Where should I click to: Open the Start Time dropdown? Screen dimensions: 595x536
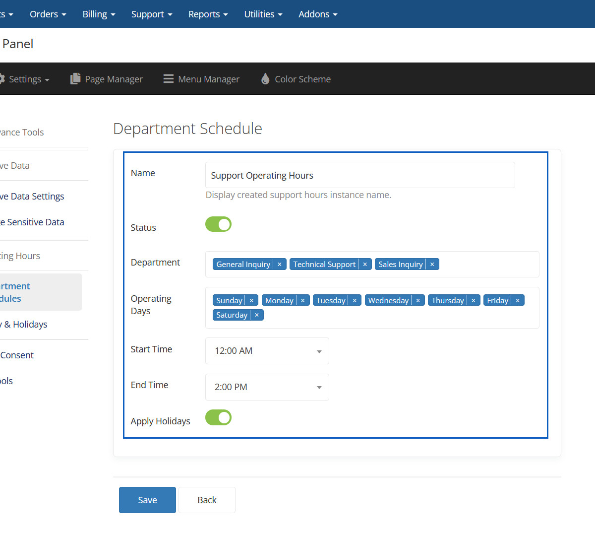[x=267, y=351]
